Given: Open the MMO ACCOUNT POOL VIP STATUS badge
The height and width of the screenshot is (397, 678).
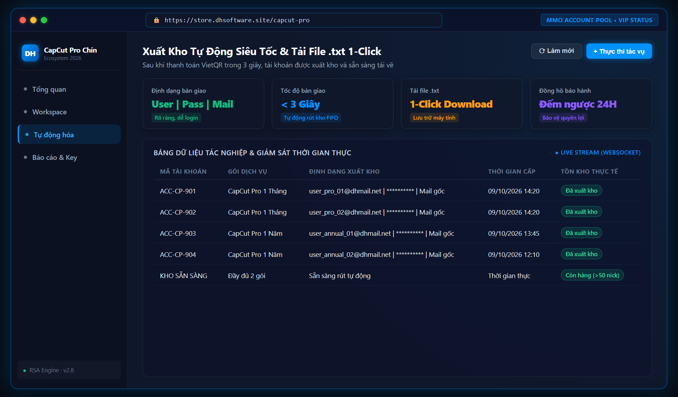Looking at the screenshot, I should click(599, 20).
